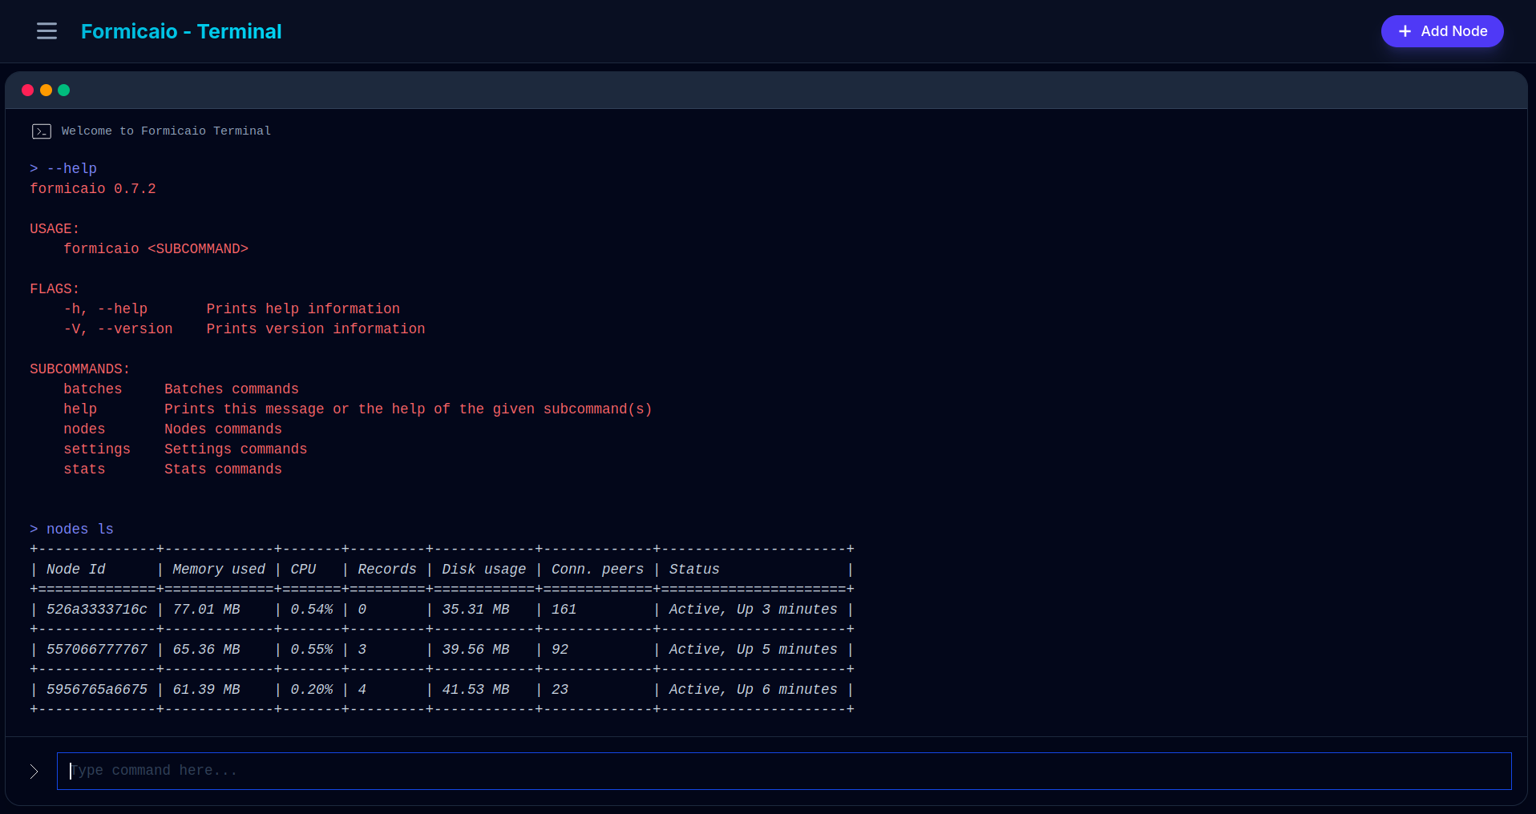Click the plus icon in Add Node
The height and width of the screenshot is (814, 1536).
1405,31
